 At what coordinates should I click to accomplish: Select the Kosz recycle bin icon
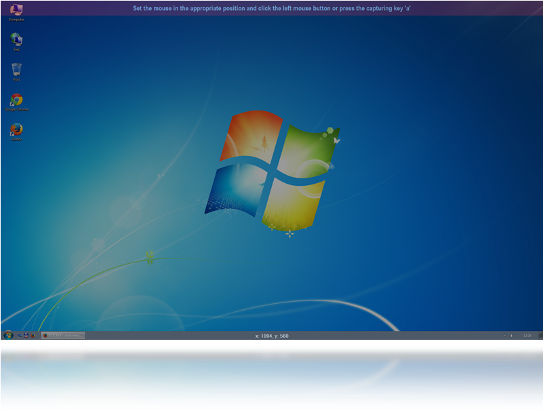coord(16,72)
